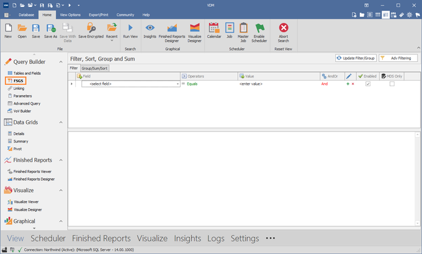
Task: Delete the filter row with red X
Action: click(353, 84)
